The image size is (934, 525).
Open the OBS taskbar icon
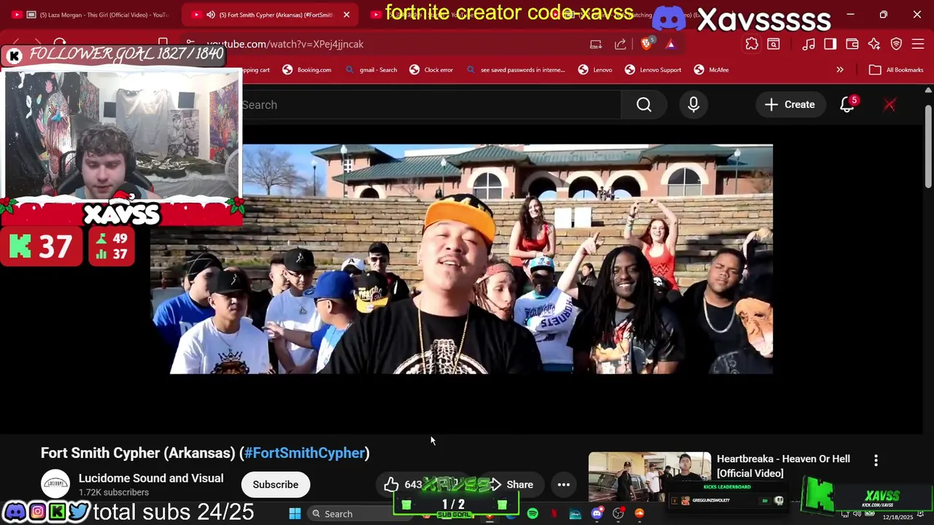point(618,514)
